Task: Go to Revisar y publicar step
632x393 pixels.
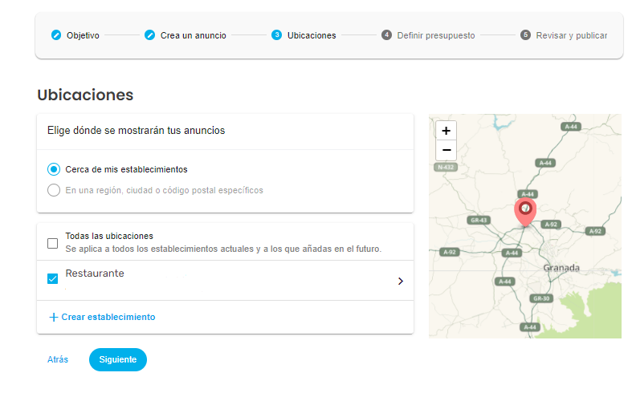Action: 571,35
